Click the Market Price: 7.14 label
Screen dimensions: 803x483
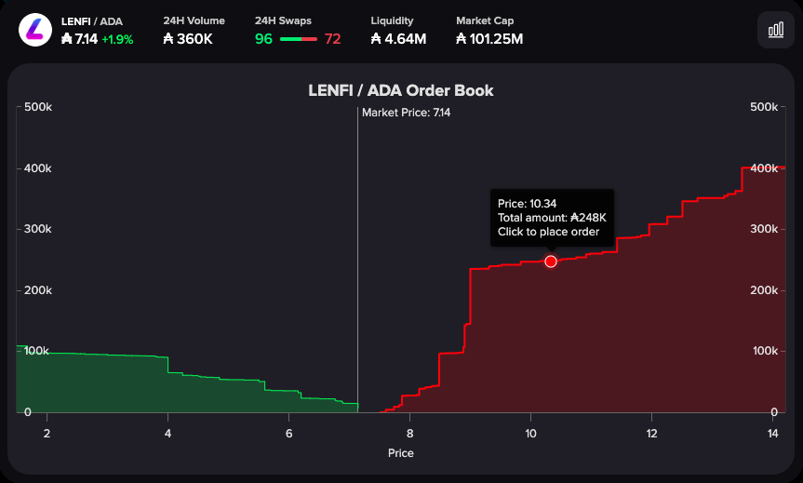point(406,113)
